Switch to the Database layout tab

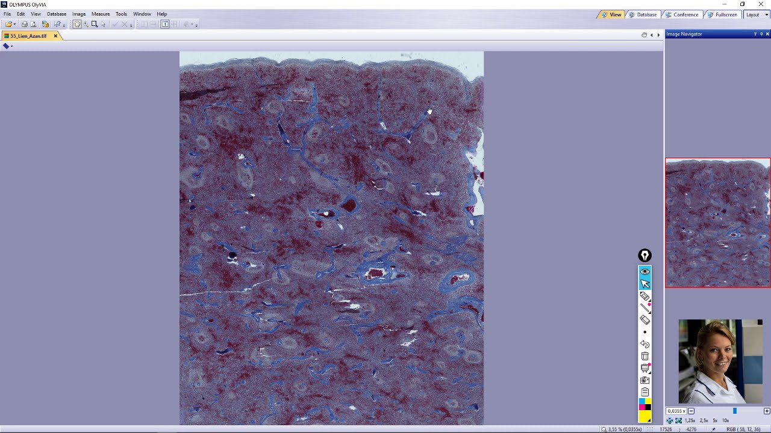tap(643, 14)
